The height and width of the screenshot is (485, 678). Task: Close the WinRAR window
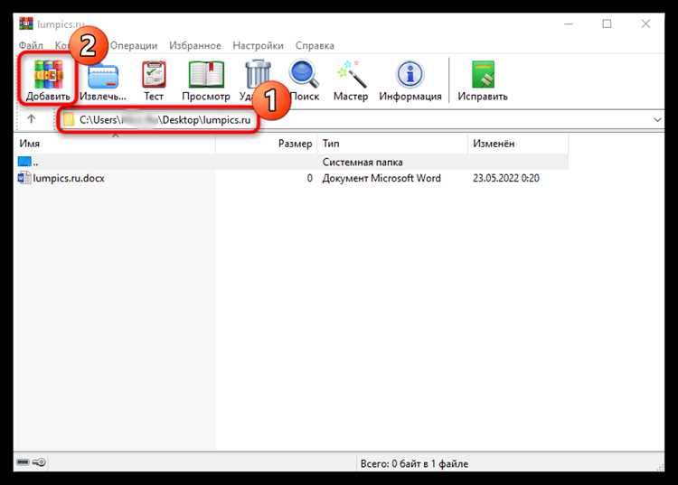pos(645,23)
